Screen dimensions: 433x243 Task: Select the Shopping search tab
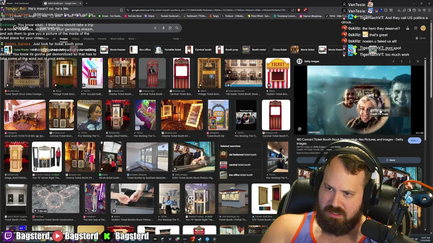[x=89, y=39]
